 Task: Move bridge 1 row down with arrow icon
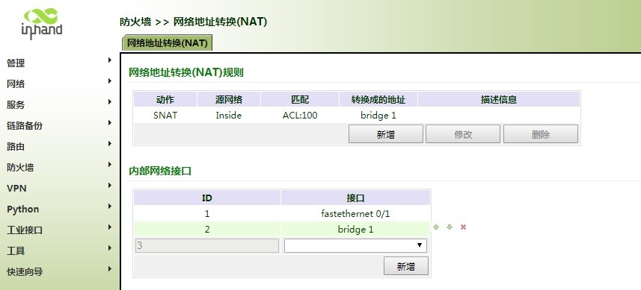pos(450,227)
